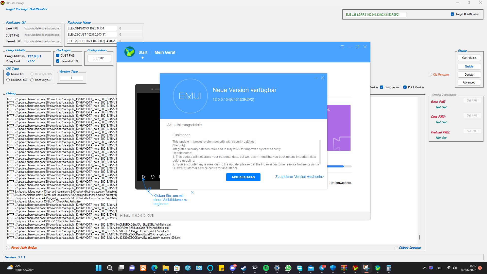
Task: Open the Mail app from taskbar
Action: (311, 268)
